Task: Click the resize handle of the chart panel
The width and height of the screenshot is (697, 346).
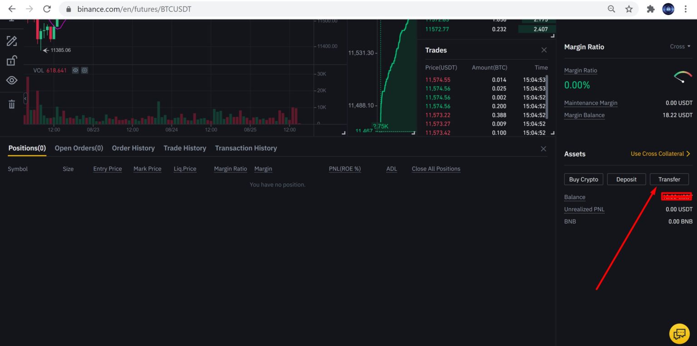Action: [x=344, y=133]
